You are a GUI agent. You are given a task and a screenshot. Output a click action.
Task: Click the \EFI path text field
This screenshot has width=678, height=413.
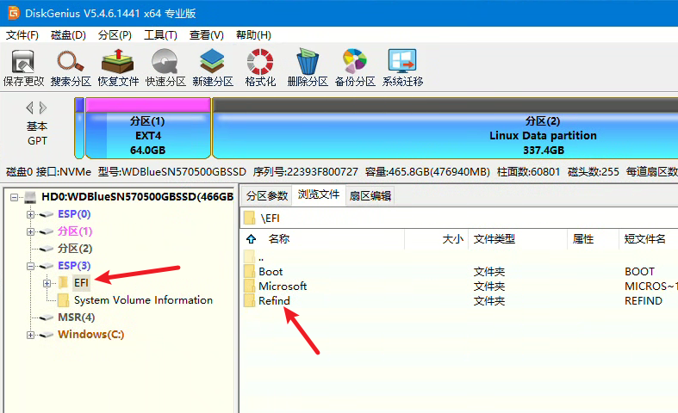[x=459, y=219]
